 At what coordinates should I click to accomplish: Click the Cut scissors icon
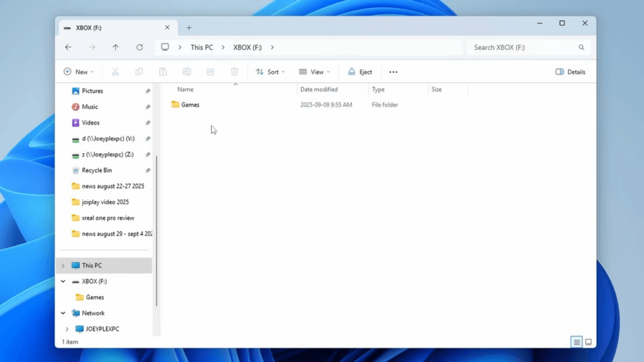click(x=115, y=72)
